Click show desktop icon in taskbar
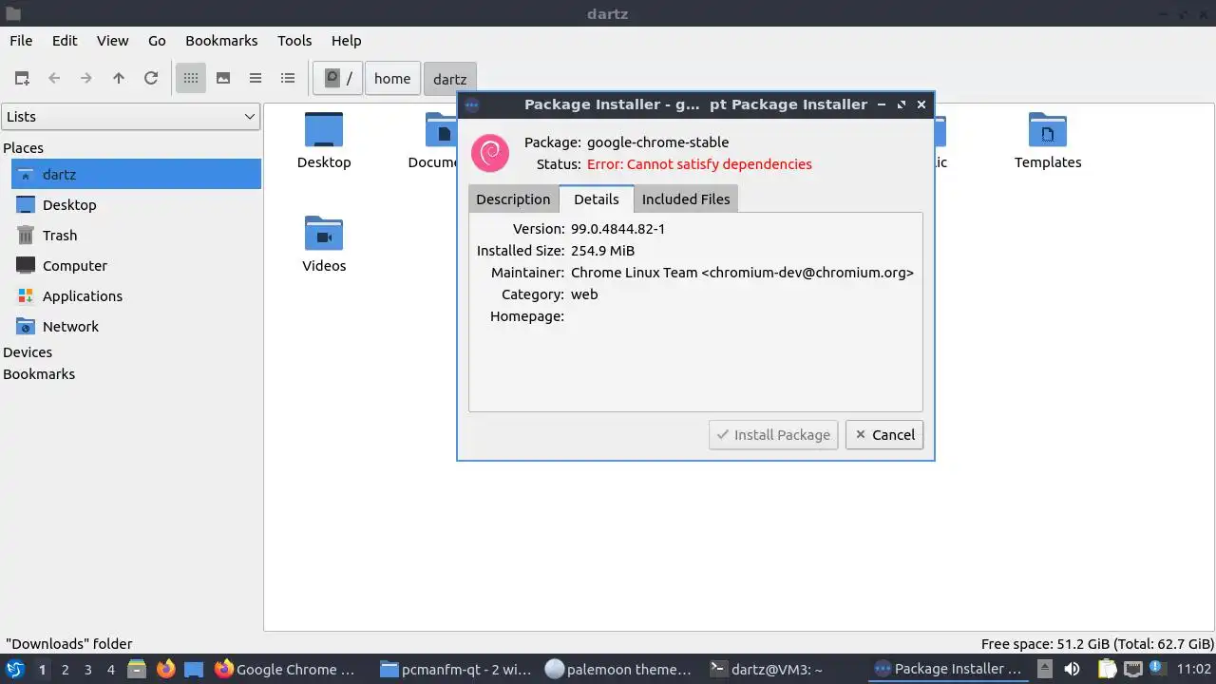 tap(194, 669)
